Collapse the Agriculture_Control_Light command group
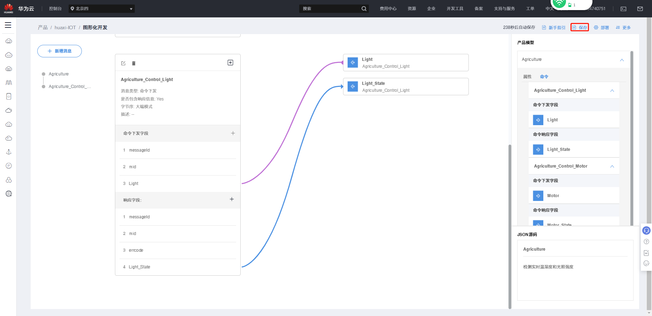The image size is (652, 316). tap(612, 90)
